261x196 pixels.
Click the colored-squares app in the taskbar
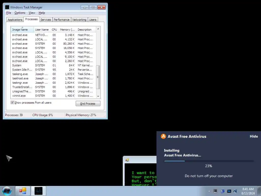coord(23,191)
